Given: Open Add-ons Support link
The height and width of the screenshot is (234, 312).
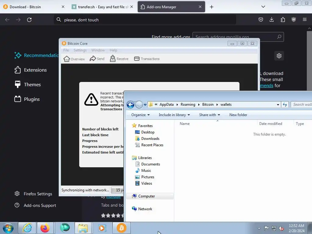Looking at the screenshot, I should (35, 205).
